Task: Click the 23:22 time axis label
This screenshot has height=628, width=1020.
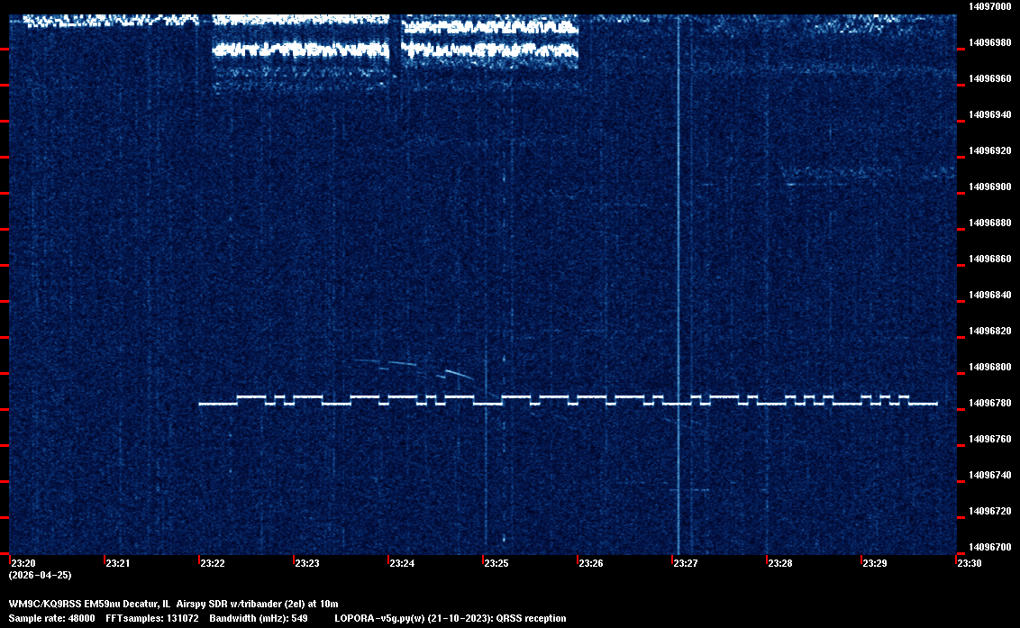Action: 213,563
